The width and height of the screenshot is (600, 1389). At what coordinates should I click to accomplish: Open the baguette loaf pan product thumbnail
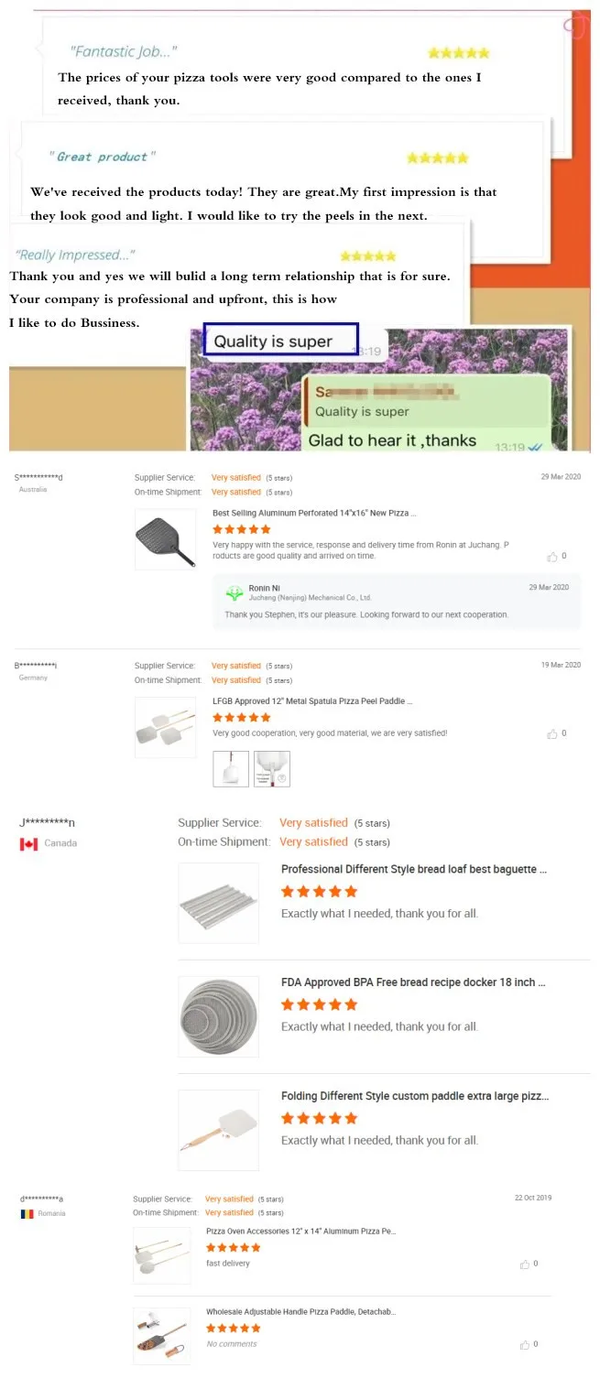pyautogui.click(x=218, y=902)
